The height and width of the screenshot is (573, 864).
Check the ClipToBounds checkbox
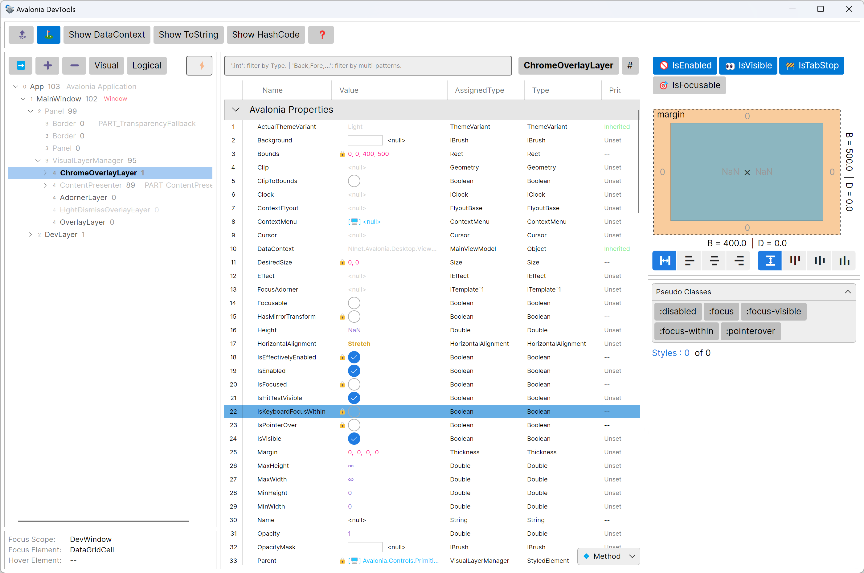coord(354,181)
